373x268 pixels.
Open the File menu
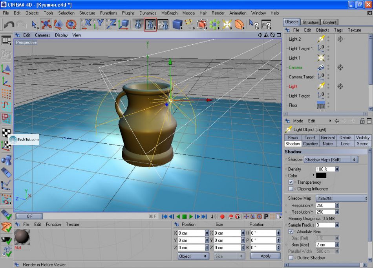click(6, 13)
